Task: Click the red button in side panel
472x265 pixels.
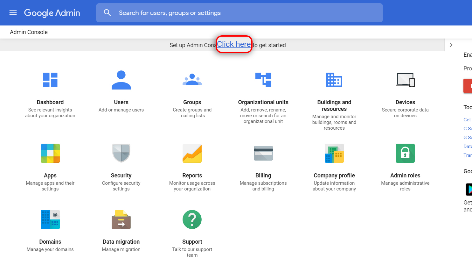Action: [468, 86]
